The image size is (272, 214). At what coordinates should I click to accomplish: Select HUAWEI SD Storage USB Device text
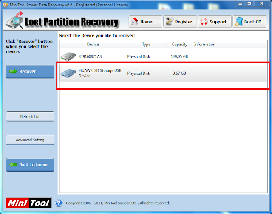(x=100, y=73)
